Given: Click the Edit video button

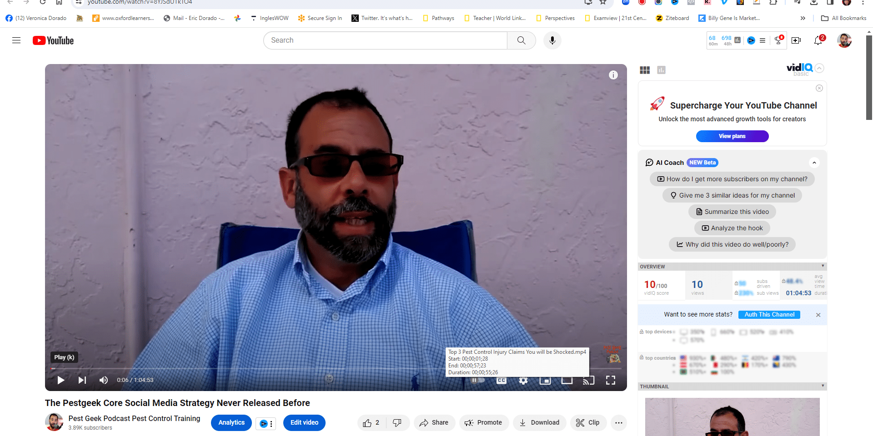Looking at the screenshot, I should [304, 423].
